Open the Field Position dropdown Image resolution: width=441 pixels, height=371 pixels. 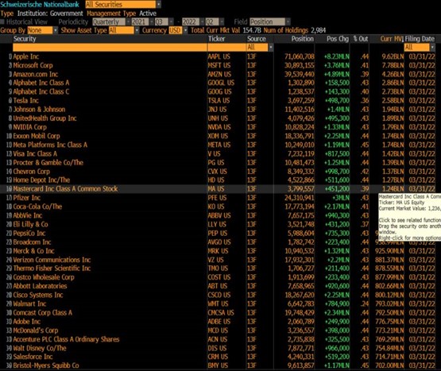[x=269, y=22]
